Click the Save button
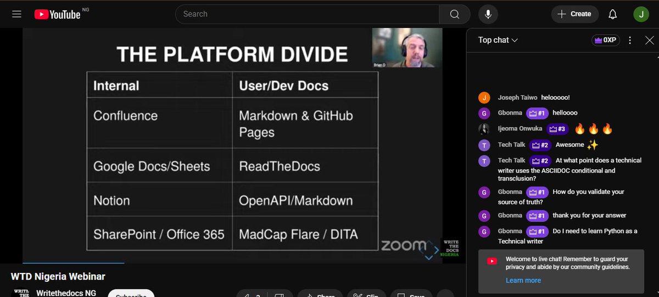The width and height of the screenshot is (659, 297). tap(411, 294)
